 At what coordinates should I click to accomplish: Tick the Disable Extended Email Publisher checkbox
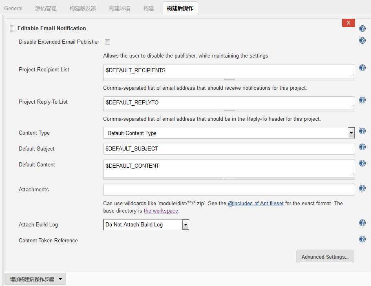[x=107, y=42]
